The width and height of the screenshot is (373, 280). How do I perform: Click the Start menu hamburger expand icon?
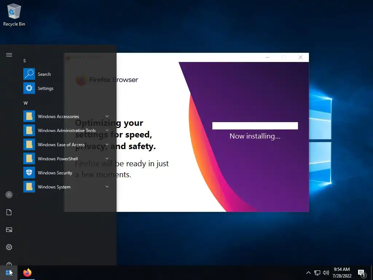[x=9, y=55]
